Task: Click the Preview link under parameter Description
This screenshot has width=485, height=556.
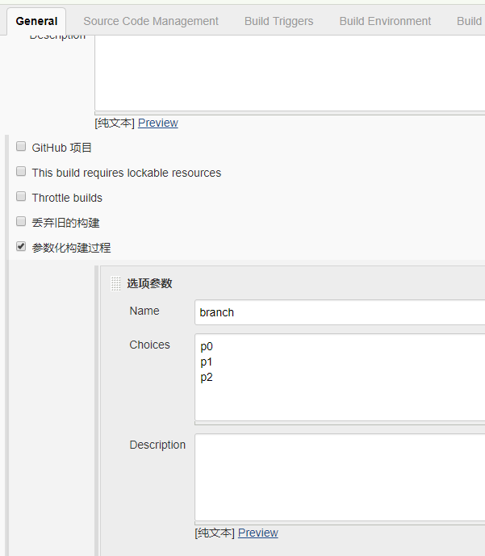Action: (257, 533)
